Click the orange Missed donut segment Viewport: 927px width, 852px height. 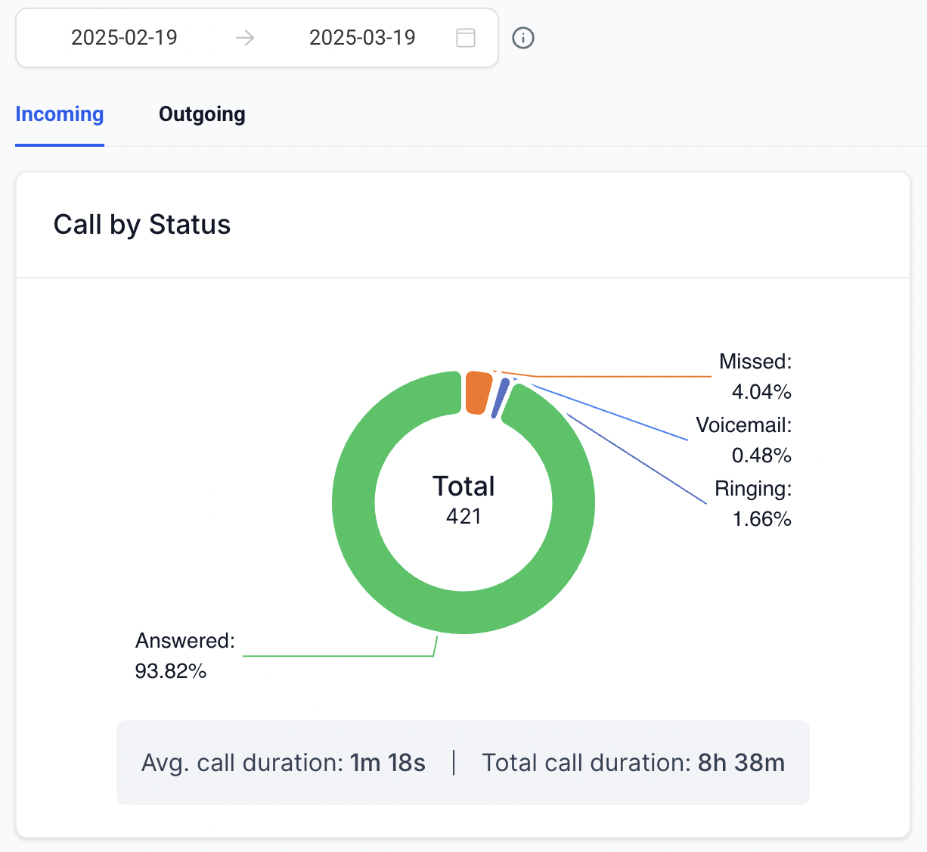click(x=477, y=393)
